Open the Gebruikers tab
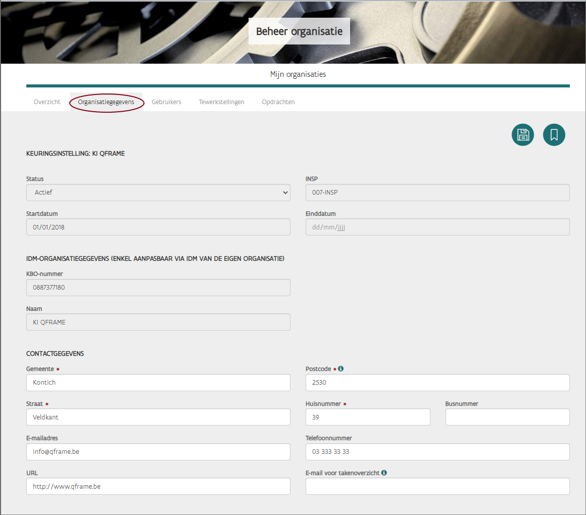 click(166, 102)
